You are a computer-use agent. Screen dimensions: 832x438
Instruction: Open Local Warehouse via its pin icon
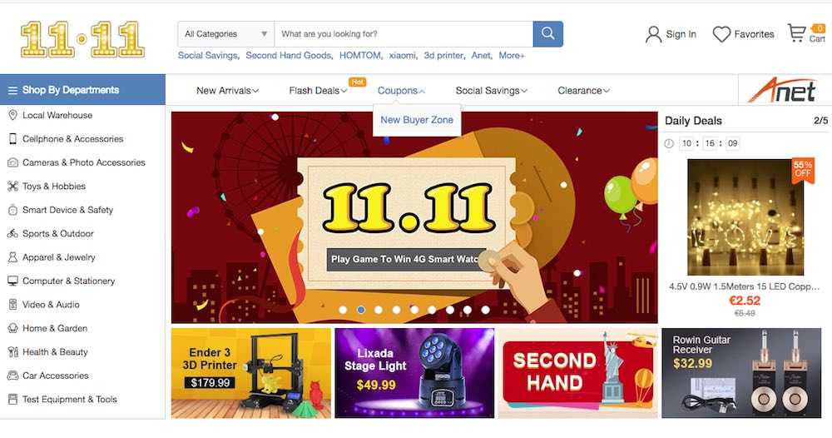(x=12, y=115)
